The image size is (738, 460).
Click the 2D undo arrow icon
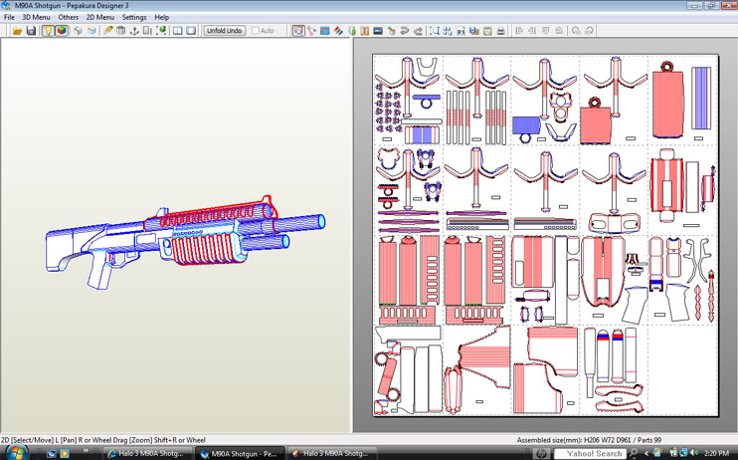click(404, 31)
